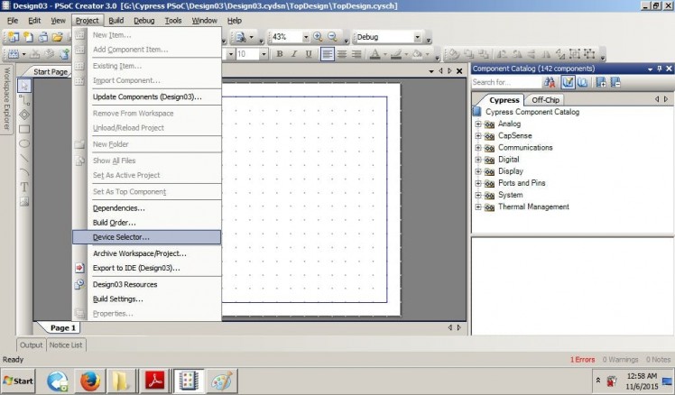Click the New File toolbar icon
Screen dimensions: 675x395
point(28,37)
